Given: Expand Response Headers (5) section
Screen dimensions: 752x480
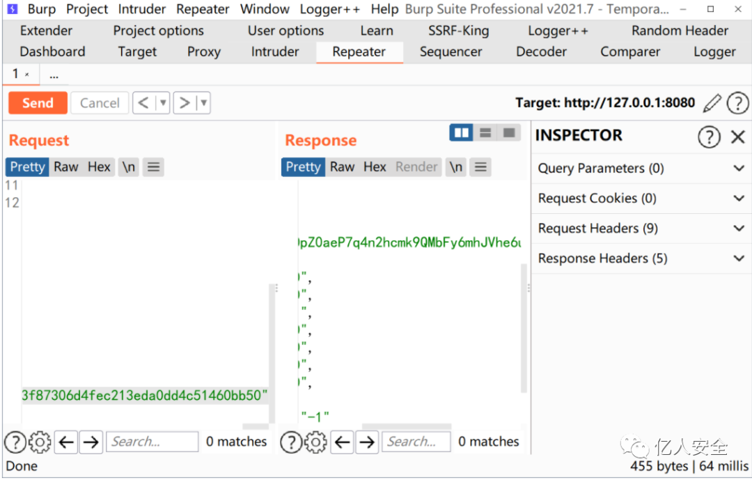Looking at the screenshot, I should point(642,258).
